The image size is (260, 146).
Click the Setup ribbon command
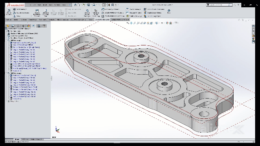[x=17, y=16]
